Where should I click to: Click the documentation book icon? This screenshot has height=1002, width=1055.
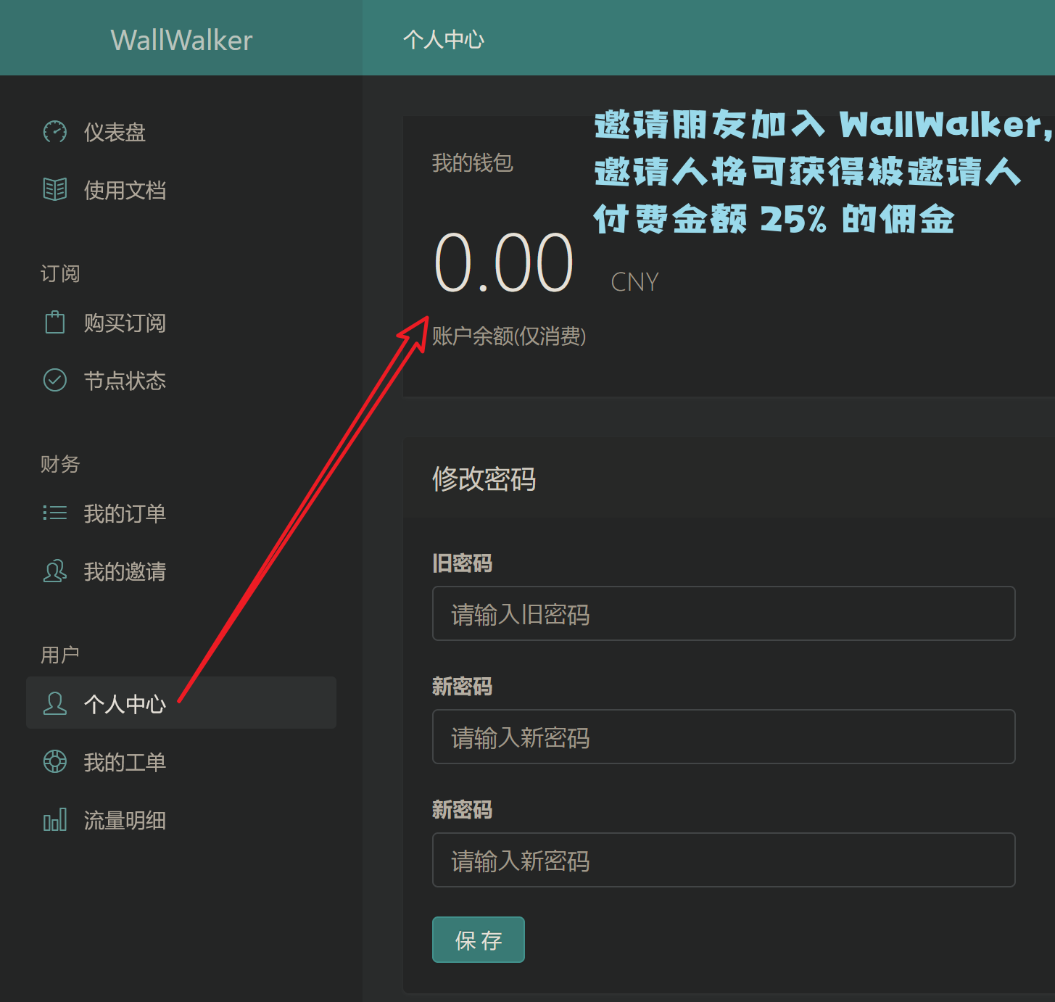tap(55, 190)
